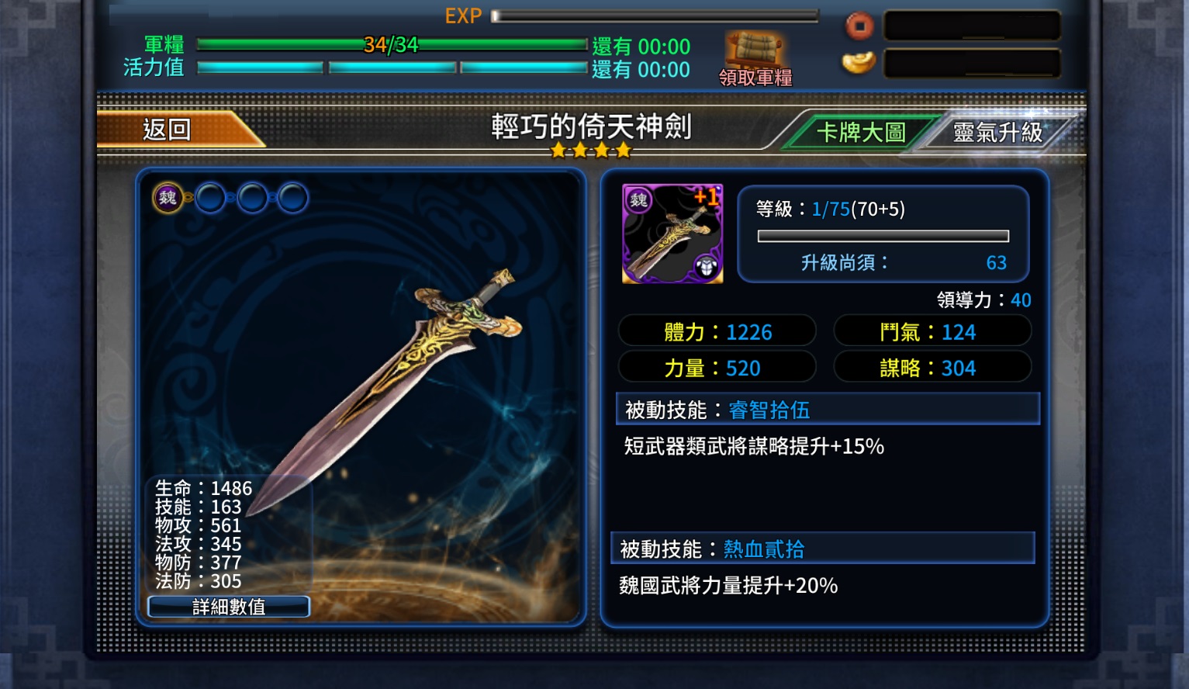
Task: Select passive skill header 熱血貳拾
Action: (x=823, y=549)
